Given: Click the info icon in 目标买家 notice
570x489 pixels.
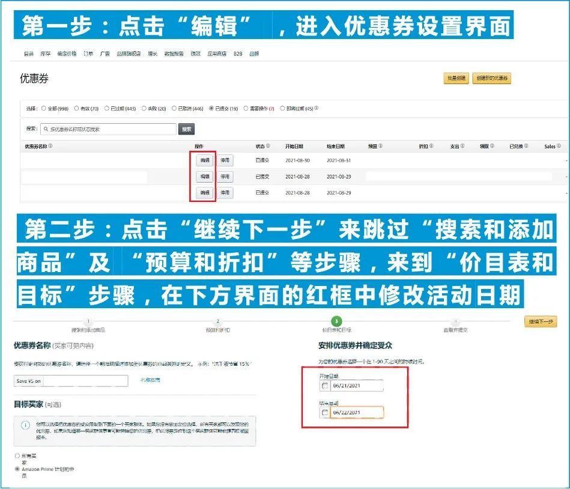Looking at the screenshot, I should tap(25, 425).
